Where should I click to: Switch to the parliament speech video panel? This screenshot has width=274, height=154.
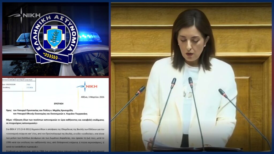tap(191, 78)
